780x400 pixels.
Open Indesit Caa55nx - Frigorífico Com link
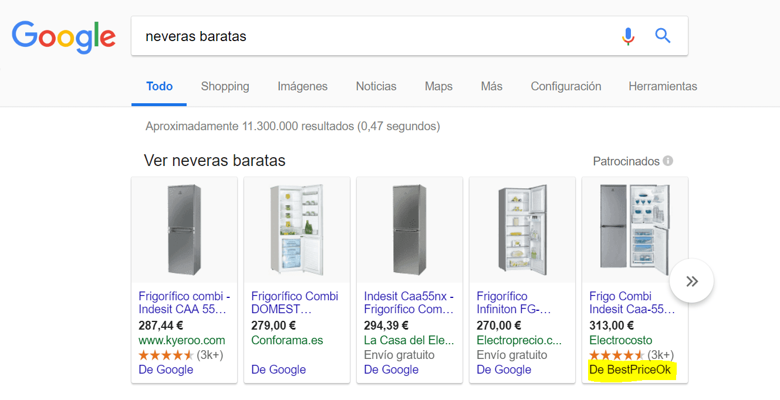(x=409, y=303)
